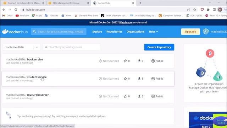Viewport: 227px width, 128px height.
Task: Open the Gmail bookmark
Action: (x=7, y=16)
